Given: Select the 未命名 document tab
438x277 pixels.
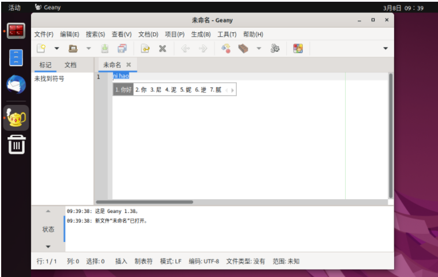Looking at the screenshot, I should (112, 65).
